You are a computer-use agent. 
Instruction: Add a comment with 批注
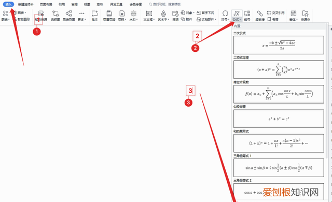(x=94, y=16)
